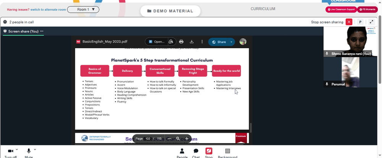382x158 pixels.
Task: Open the PDF with the Open... button
Action: point(157,42)
